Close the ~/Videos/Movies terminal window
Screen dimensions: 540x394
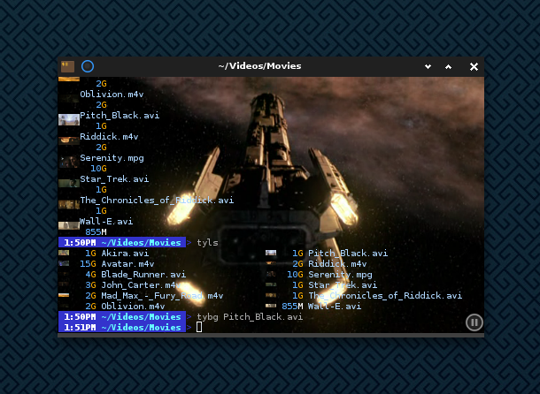pos(474,66)
